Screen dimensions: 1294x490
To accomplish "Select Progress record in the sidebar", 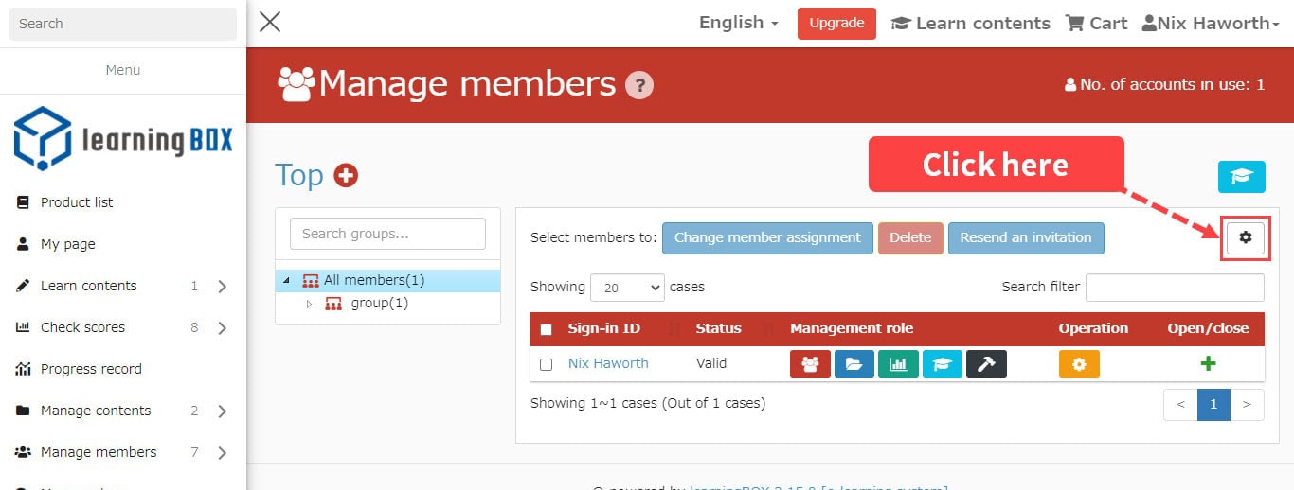I will pyautogui.click(x=91, y=369).
